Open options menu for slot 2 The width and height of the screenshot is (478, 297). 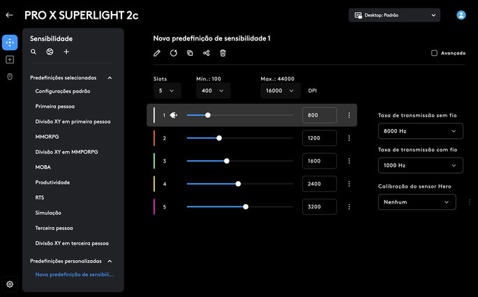pyautogui.click(x=349, y=138)
